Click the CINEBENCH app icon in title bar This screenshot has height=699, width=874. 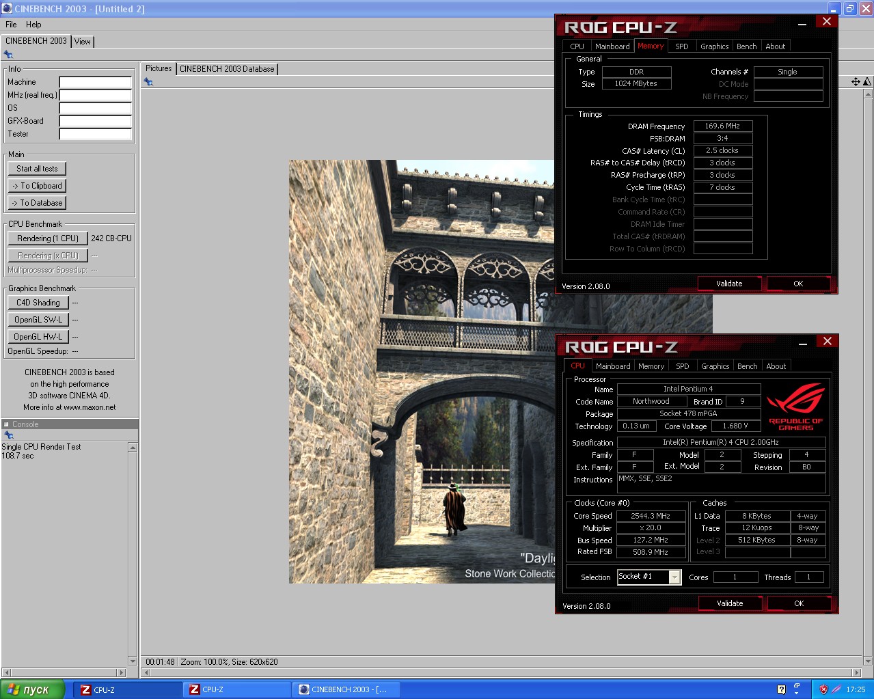click(x=7, y=8)
